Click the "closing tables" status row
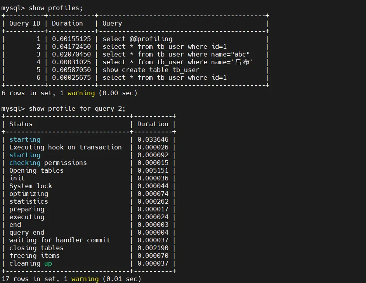 (x=36, y=248)
